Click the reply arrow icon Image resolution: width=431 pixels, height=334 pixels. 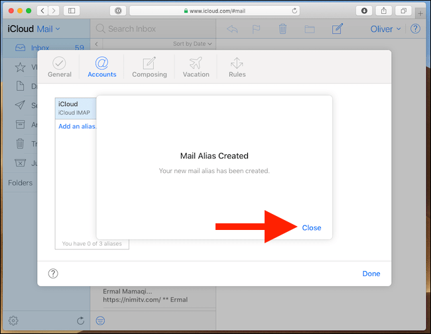(x=233, y=28)
